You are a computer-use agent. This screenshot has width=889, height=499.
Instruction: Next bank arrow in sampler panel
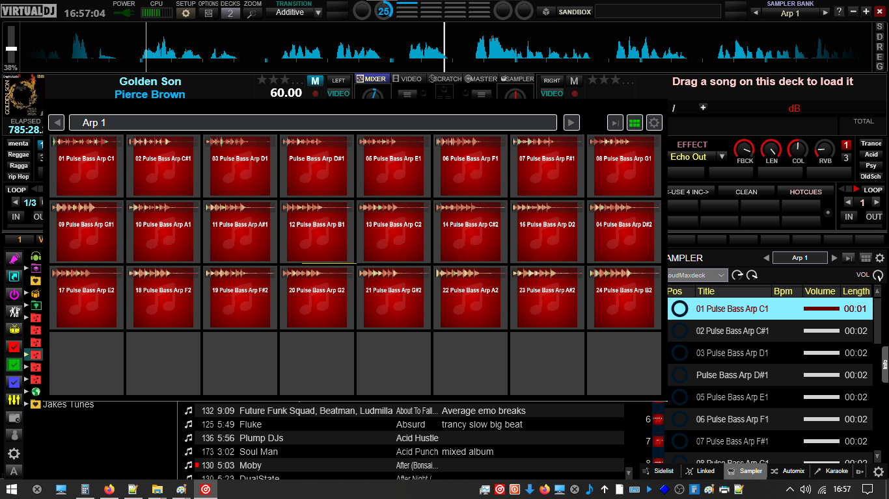click(834, 258)
